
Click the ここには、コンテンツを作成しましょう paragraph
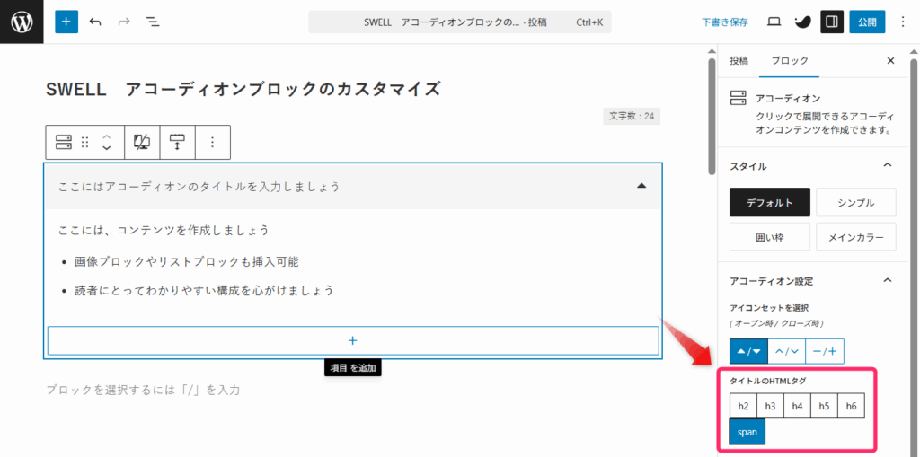point(164,230)
